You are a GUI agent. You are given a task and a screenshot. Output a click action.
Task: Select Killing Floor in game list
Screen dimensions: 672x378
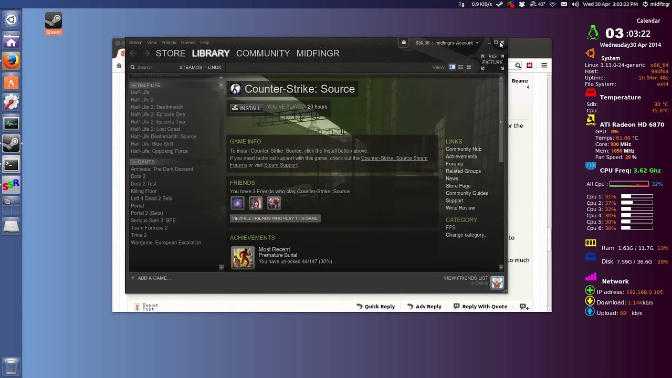coord(144,191)
